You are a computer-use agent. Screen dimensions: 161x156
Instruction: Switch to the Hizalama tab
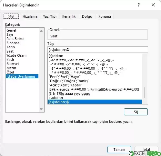[30, 16]
